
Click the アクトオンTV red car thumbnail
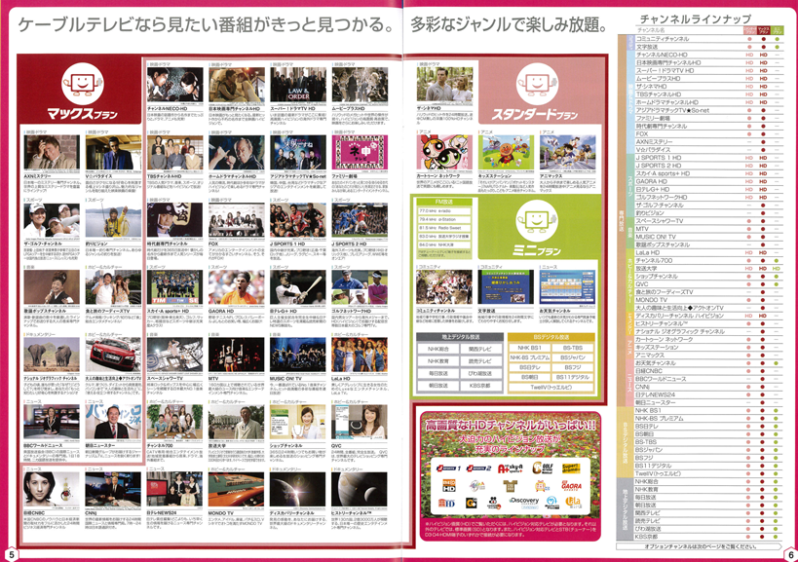[x=113, y=355]
